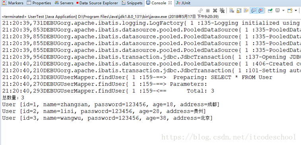
Task: Toggle show console when standard error changes
Action: point(260,10)
